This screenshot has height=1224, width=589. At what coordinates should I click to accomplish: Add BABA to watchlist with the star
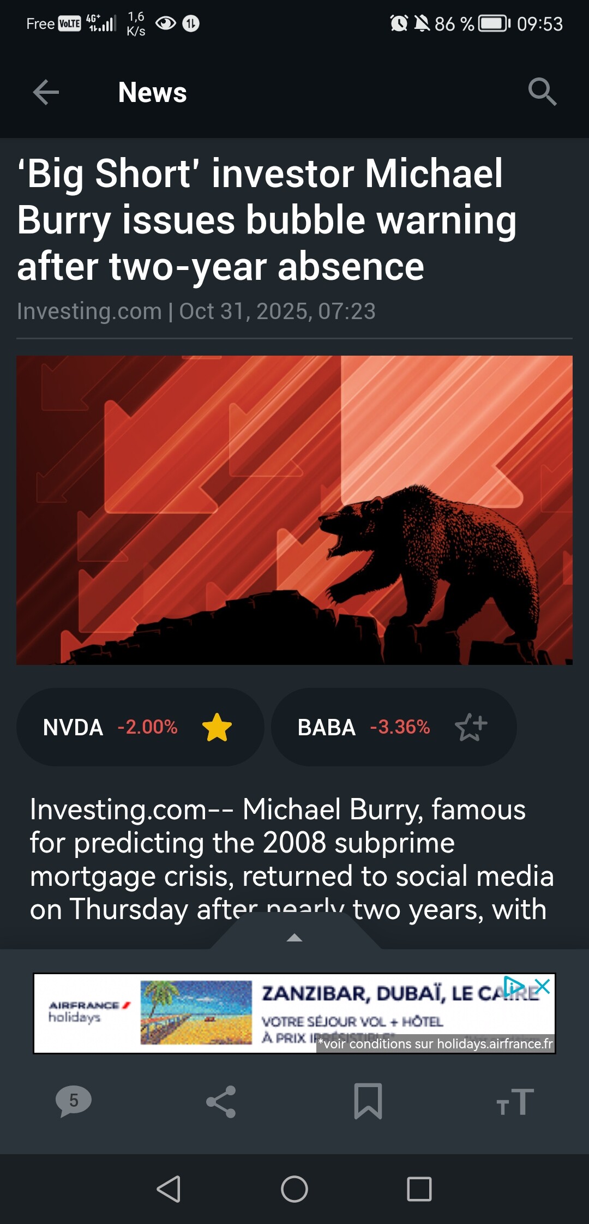pos(471,727)
